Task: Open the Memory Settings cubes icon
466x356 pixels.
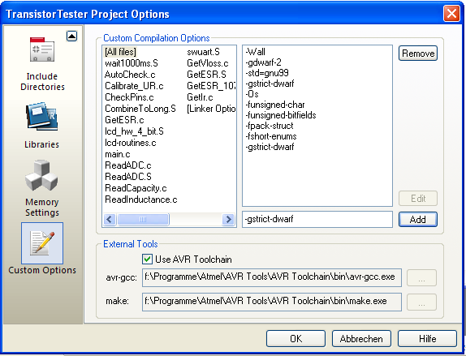Action: tap(41, 175)
